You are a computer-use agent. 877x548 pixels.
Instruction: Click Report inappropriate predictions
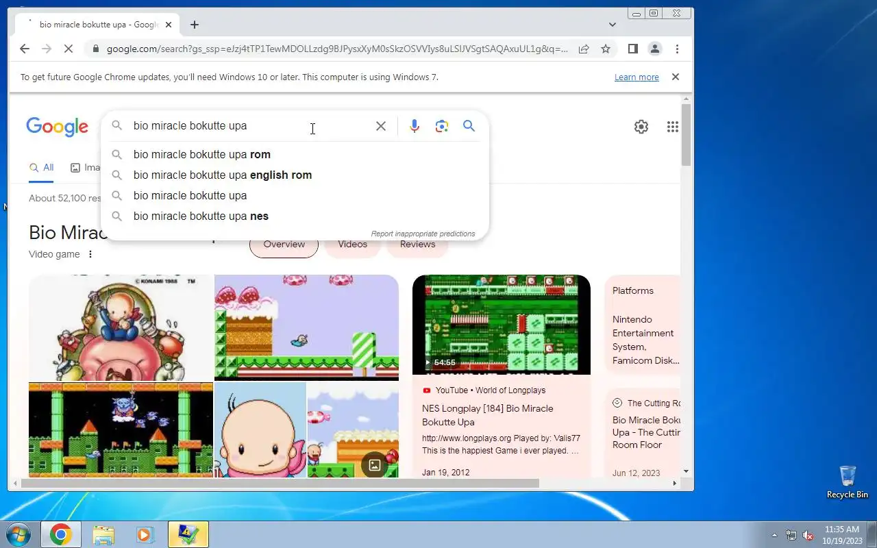pyautogui.click(x=423, y=234)
